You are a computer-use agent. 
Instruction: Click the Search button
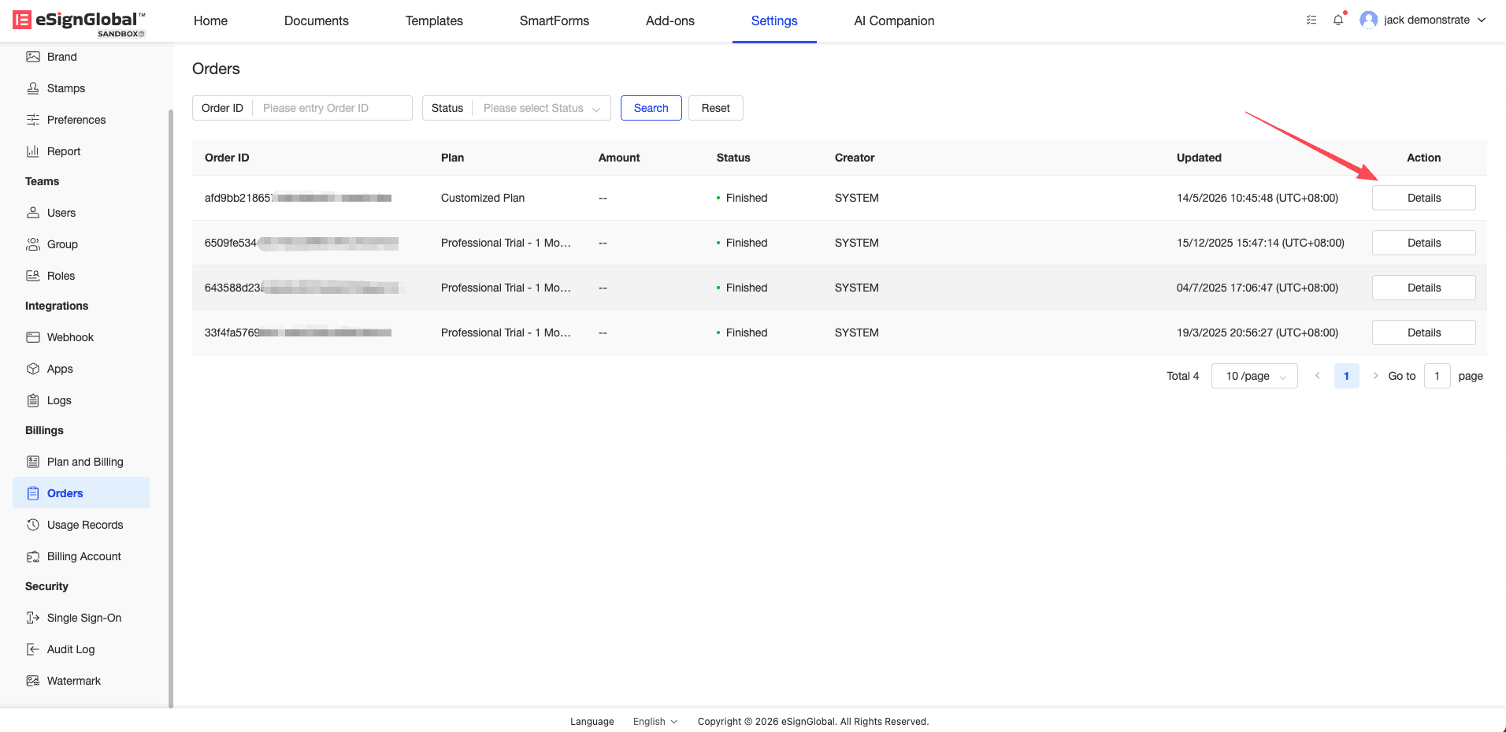[x=651, y=108]
